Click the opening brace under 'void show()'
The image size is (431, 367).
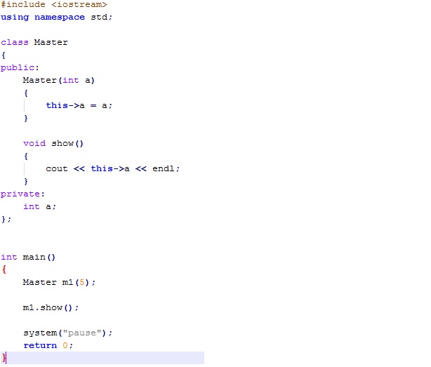coord(26,156)
